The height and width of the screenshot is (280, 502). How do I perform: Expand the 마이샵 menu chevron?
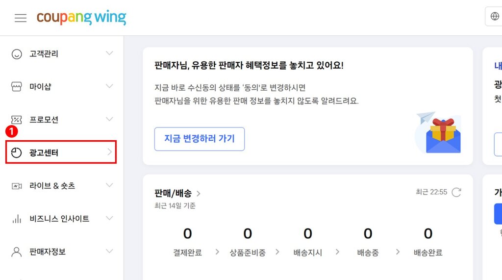(x=109, y=86)
